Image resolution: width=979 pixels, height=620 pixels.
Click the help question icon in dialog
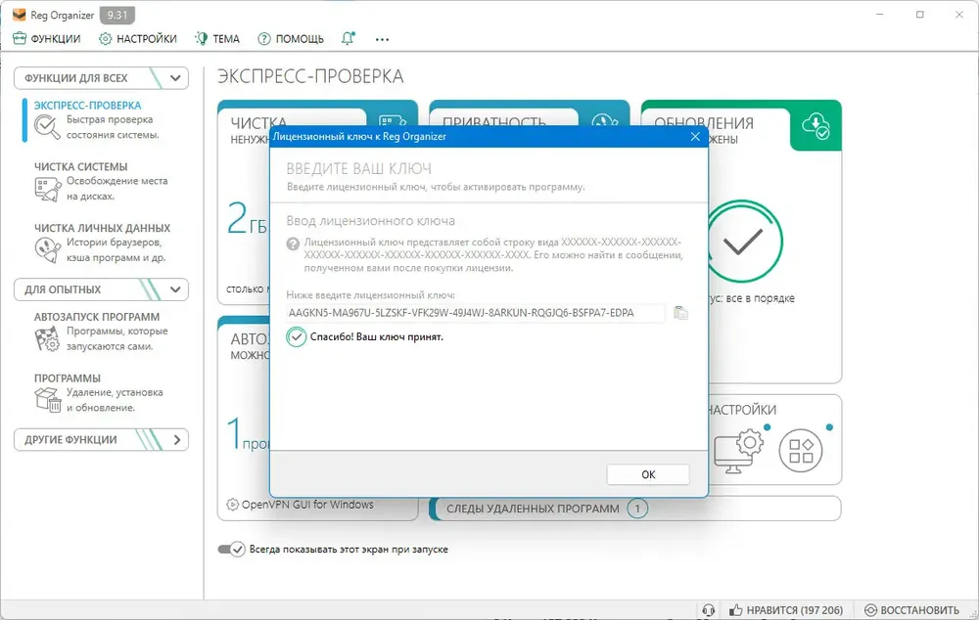[293, 244]
